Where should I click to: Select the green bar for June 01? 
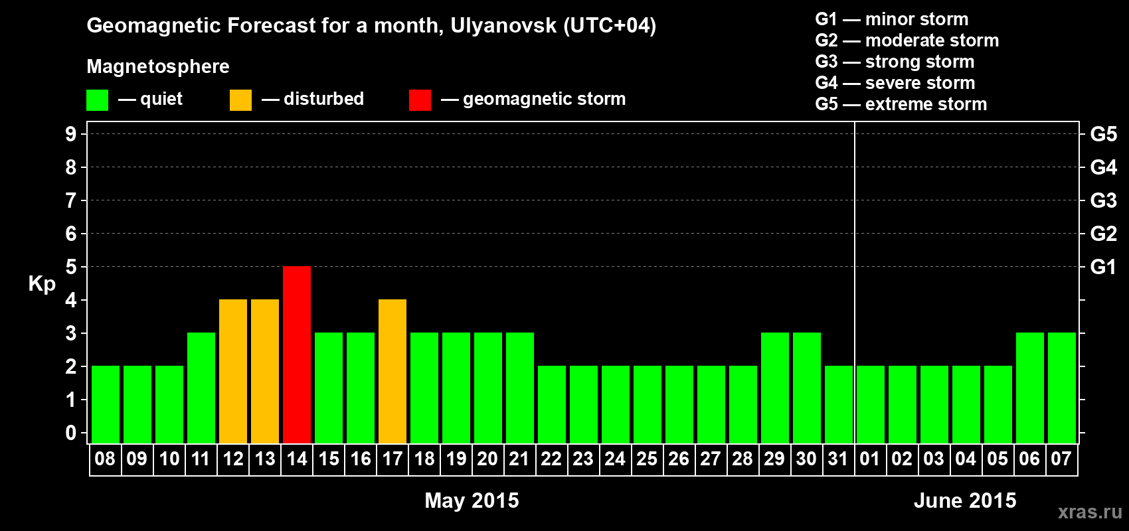click(x=871, y=404)
